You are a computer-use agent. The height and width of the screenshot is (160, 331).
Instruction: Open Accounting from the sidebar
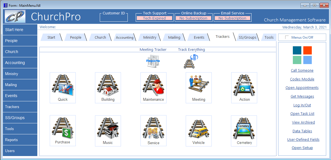[20, 63]
